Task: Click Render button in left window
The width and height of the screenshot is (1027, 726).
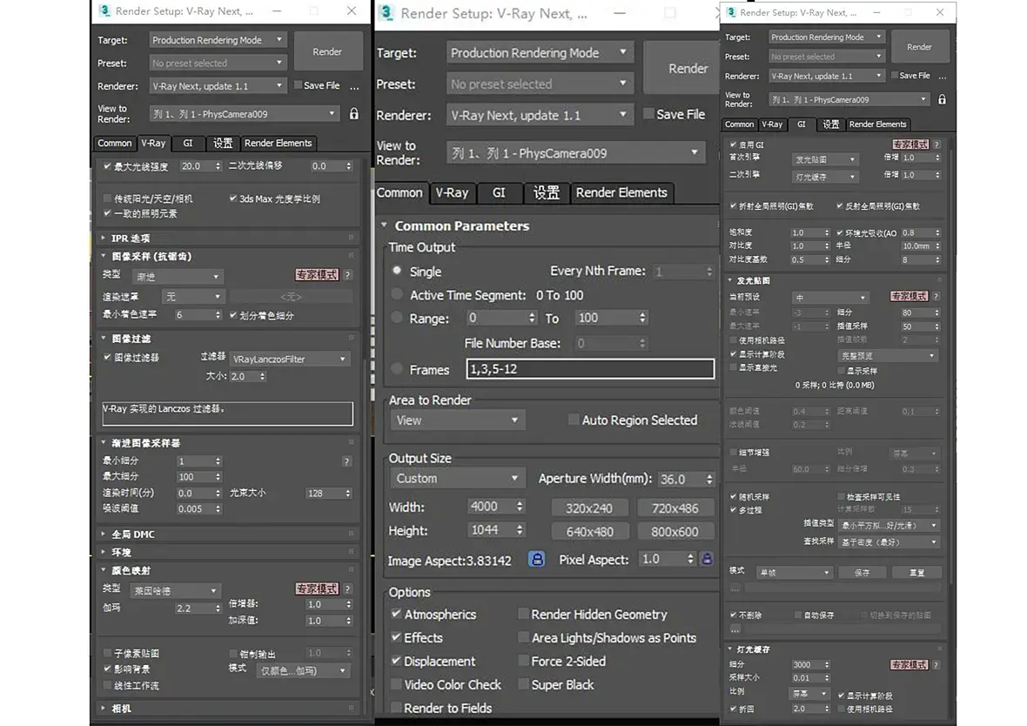Action: pos(327,51)
